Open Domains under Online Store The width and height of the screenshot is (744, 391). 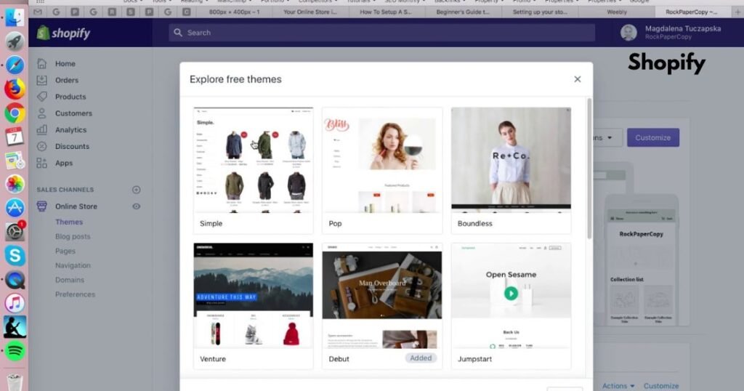coord(69,280)
